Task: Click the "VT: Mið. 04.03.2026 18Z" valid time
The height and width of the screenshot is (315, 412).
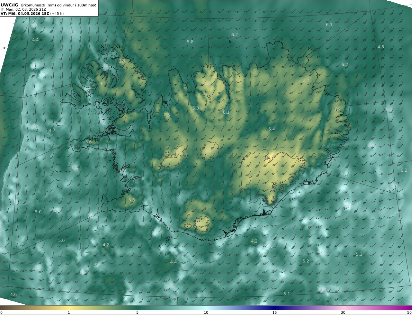Action: 25,14
